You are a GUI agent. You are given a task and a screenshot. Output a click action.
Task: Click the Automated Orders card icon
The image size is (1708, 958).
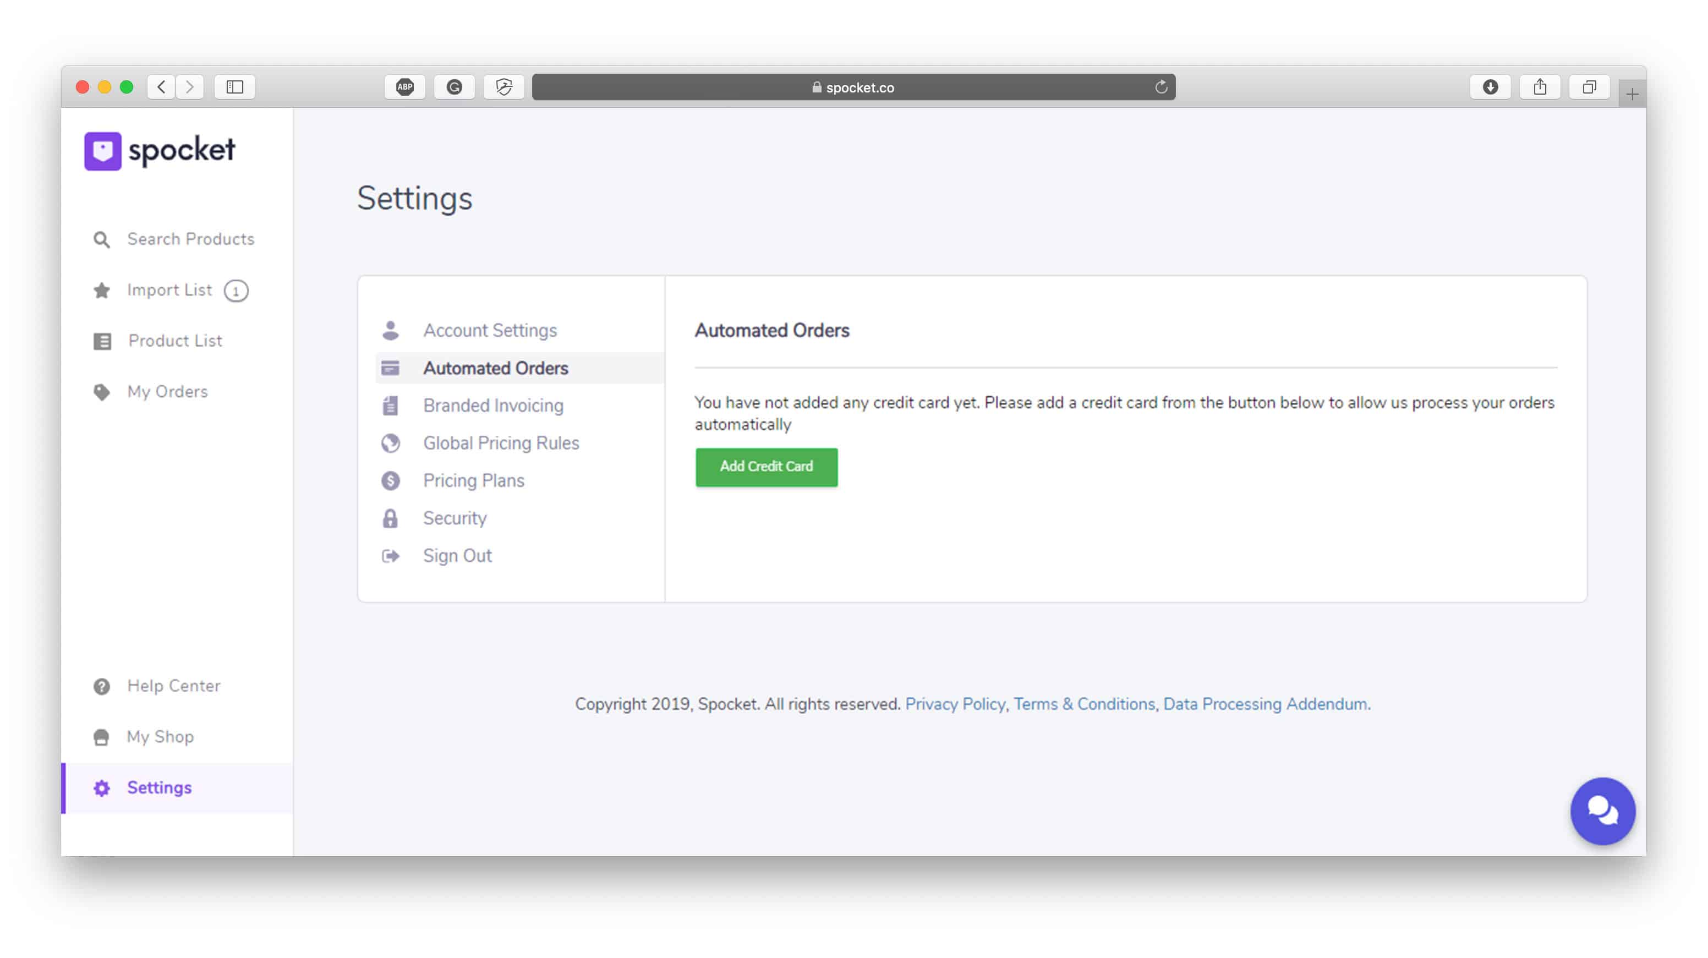tap(391, 368)
